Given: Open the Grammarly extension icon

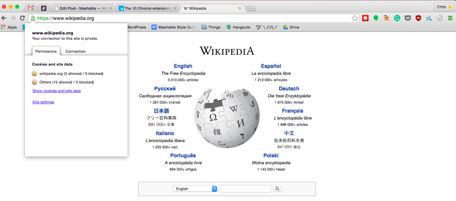Looking at the screenshot, I should [397, 18].
